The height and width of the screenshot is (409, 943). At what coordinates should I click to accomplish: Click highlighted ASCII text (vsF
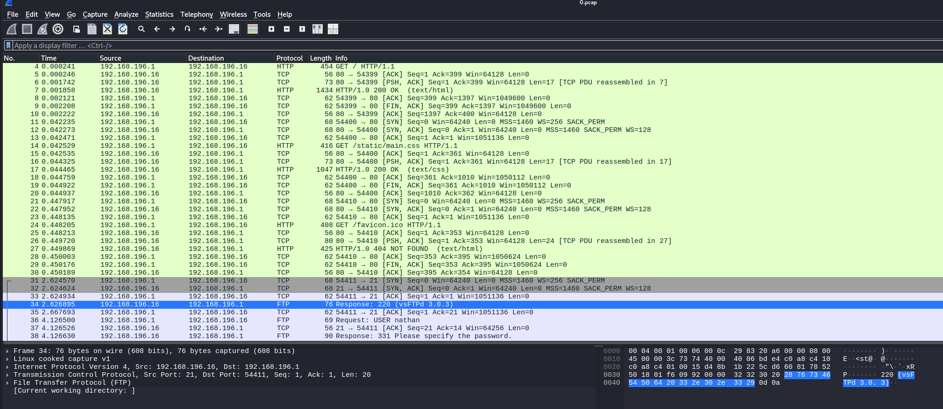[906, 374]
